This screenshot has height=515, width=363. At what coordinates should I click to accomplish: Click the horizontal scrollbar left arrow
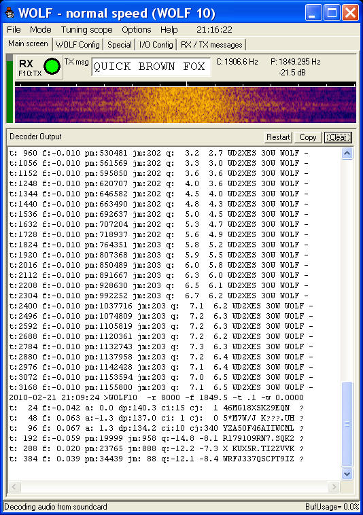click(14, 486)
